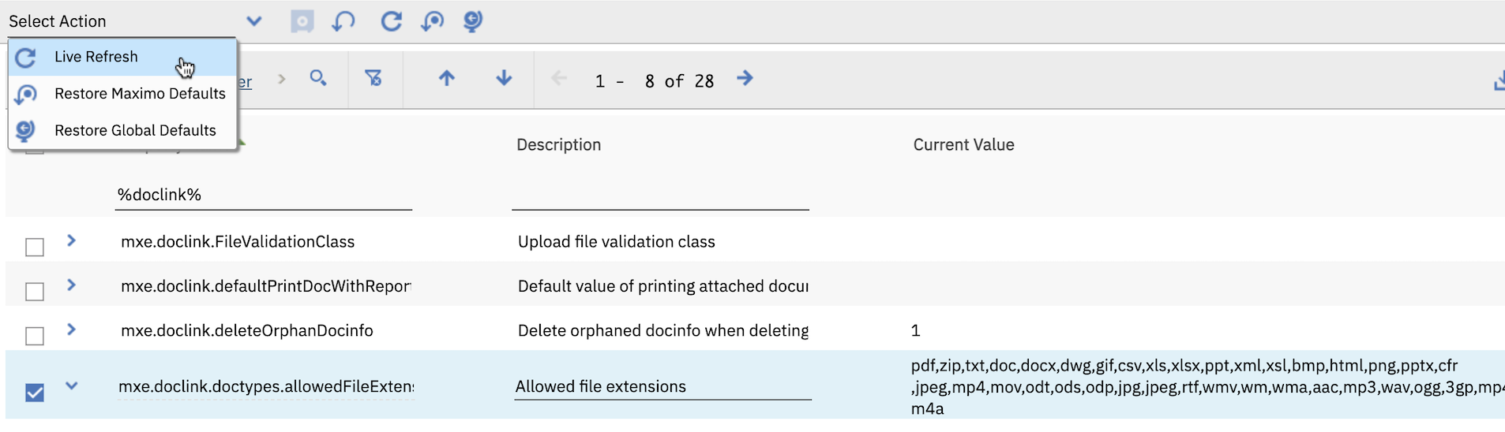This screenshot has width=1505, height=432.
Task: Go to previous row with up arrow
Action: point(446,78)
